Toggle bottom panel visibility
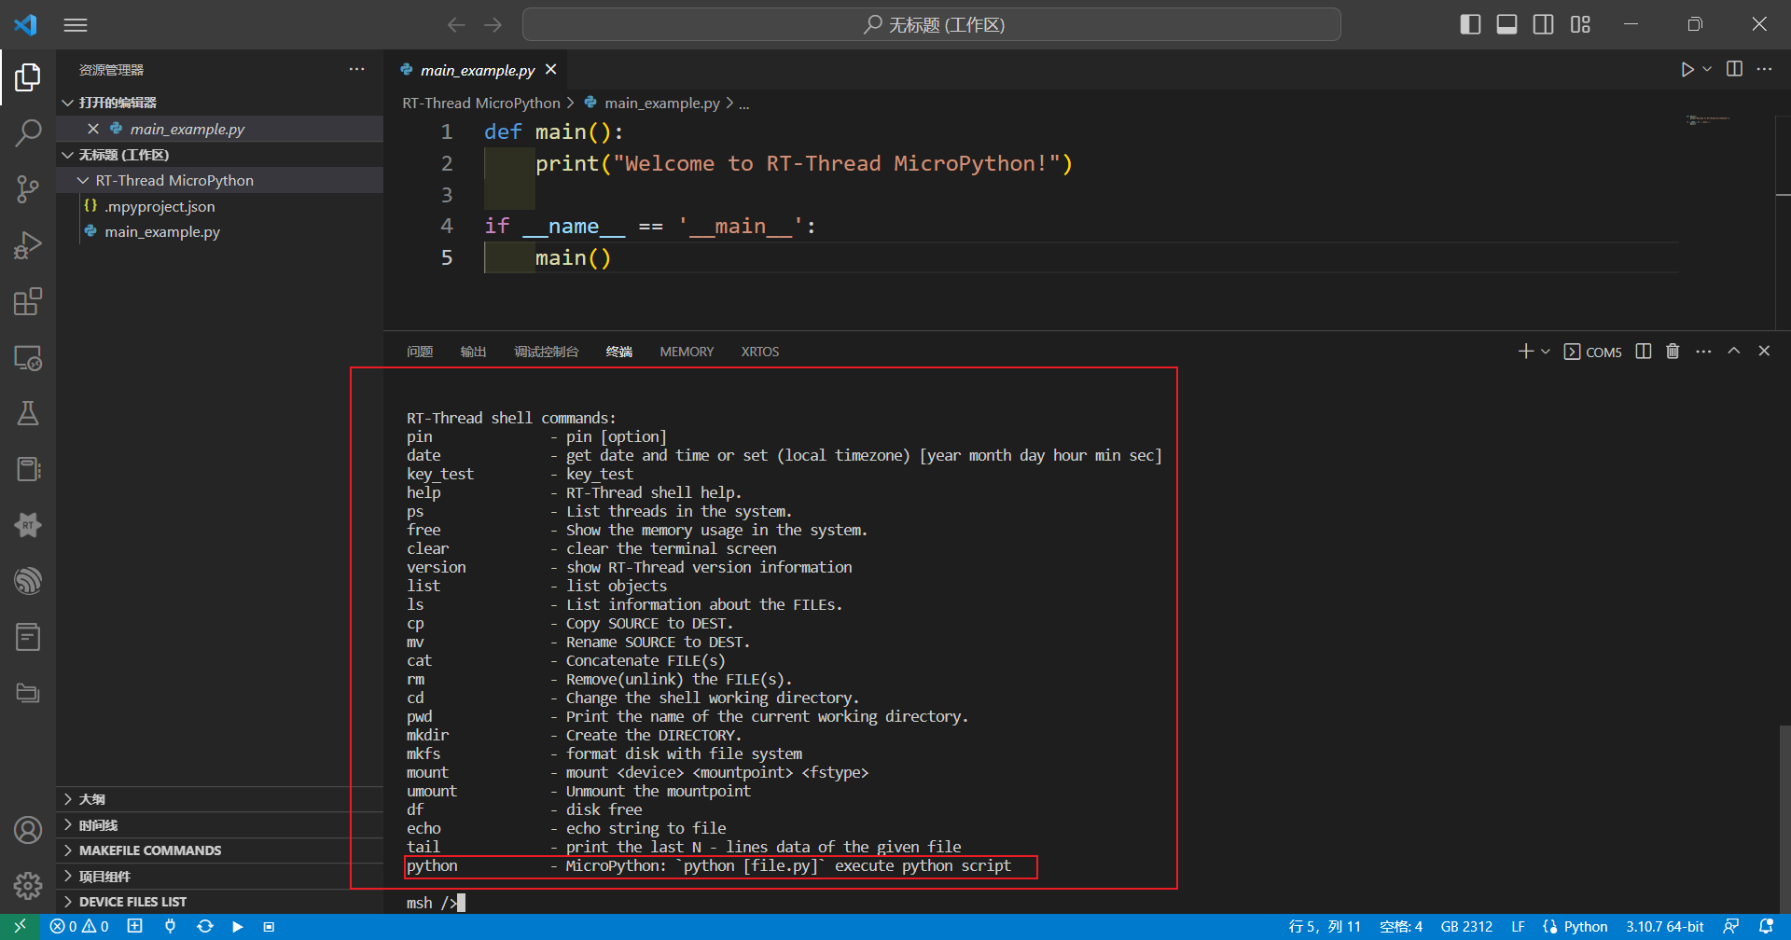The width and height of the screenshot is (1791, 940). [x=1506, y=24]
